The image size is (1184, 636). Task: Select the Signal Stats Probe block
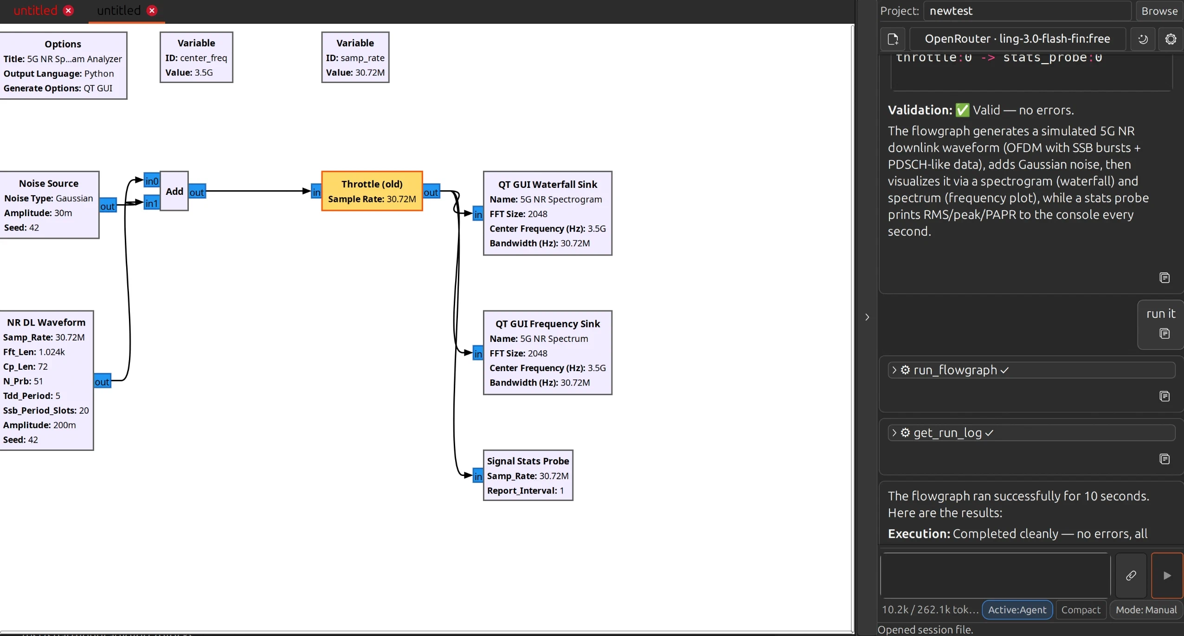click(x=528, y=475)
